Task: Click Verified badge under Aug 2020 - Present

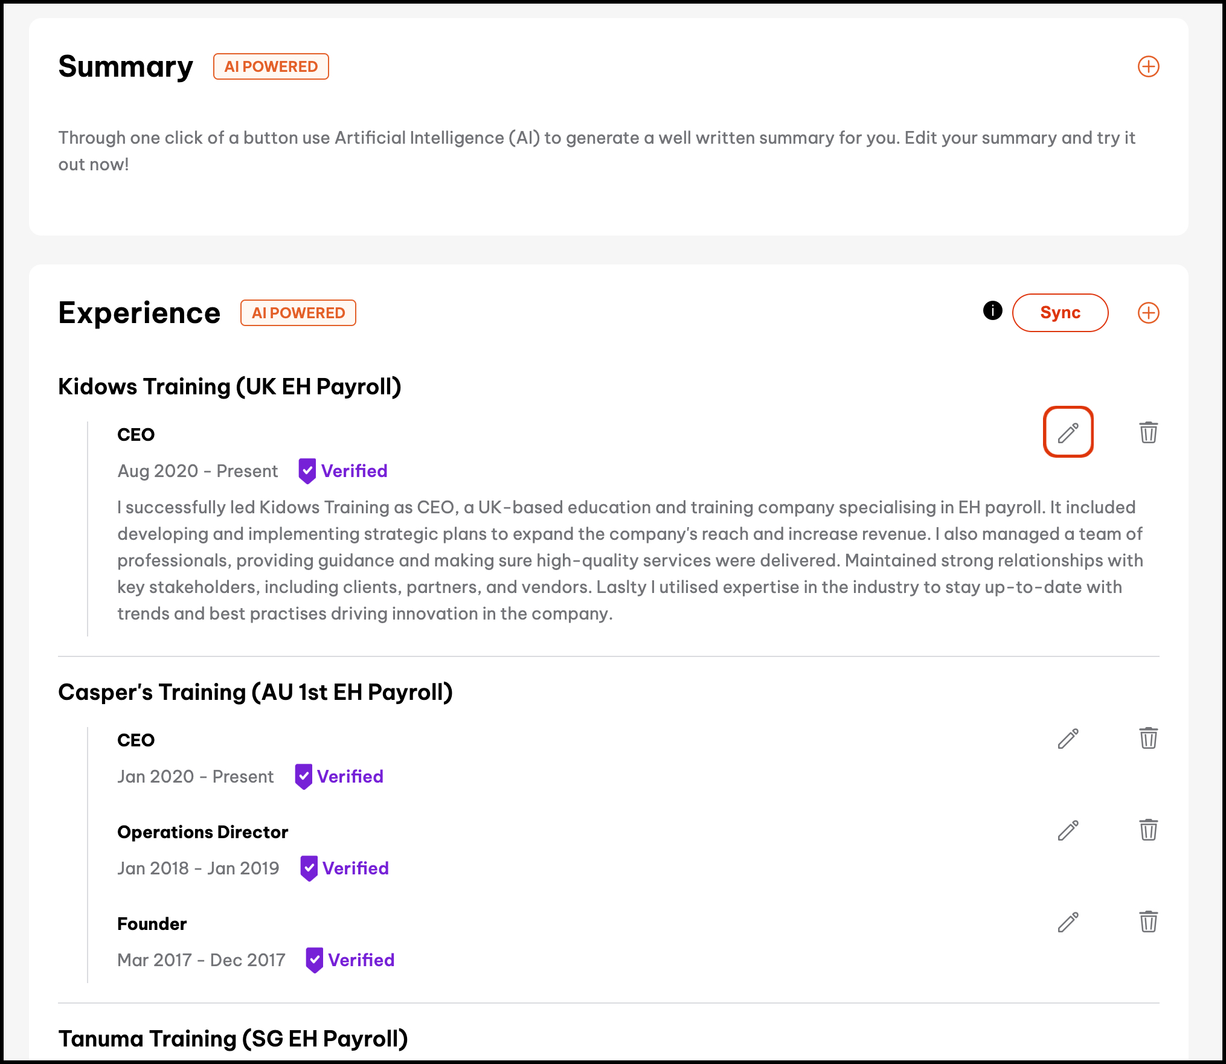Action: click(343, 471)
